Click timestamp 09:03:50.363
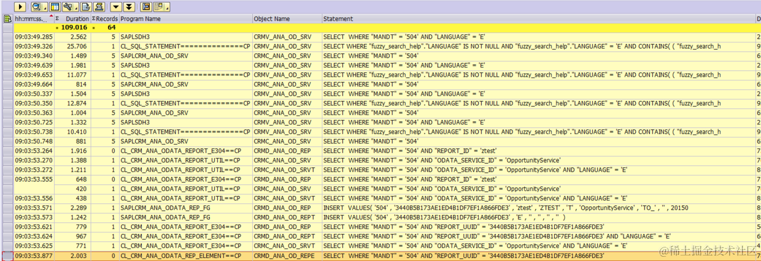Viewport: 761px width, 261px height. point(34,113)
